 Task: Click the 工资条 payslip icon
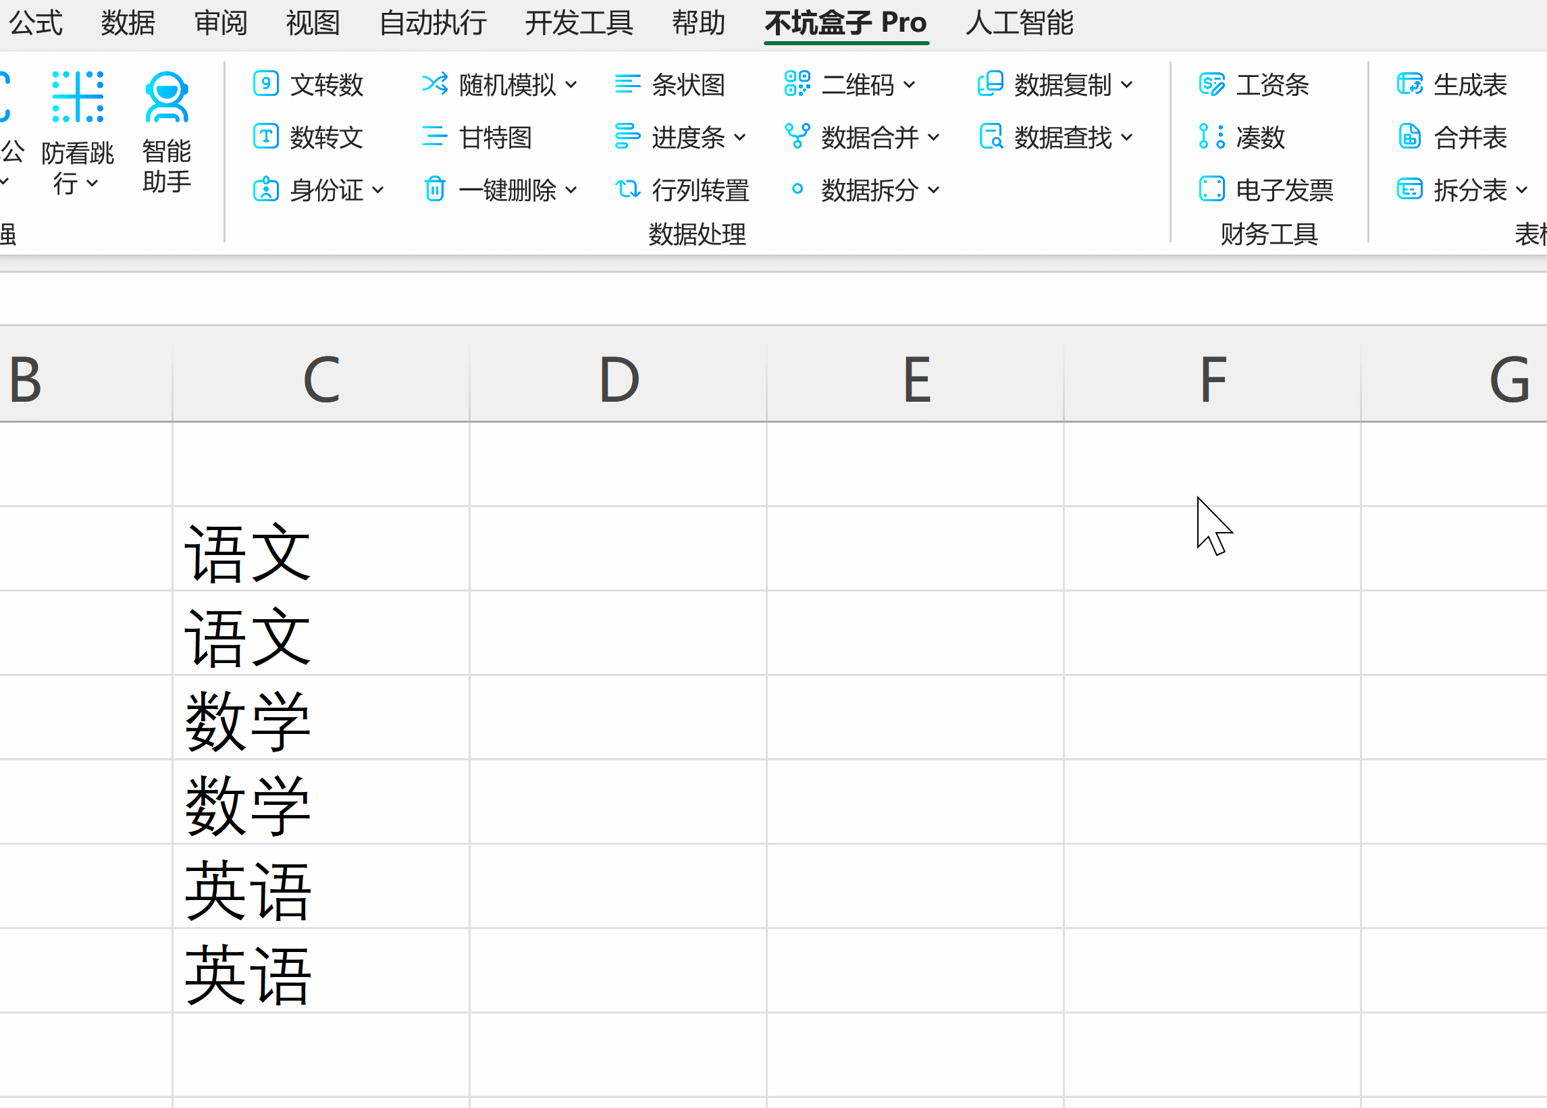[1211, 84]
